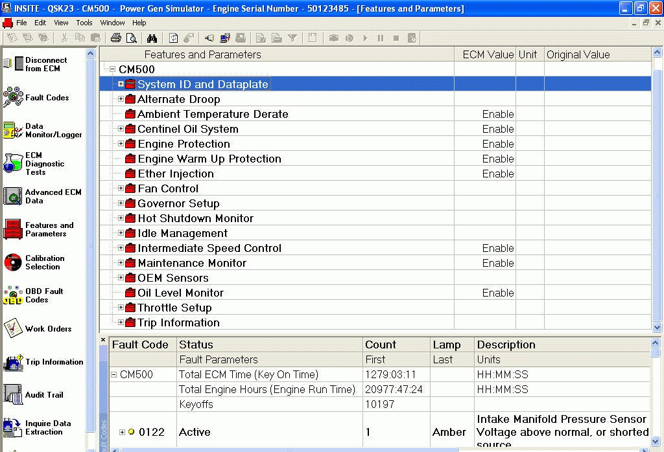Expand the System ID and Dataplate node
664x452 pixels.
[x=121, y=84]
